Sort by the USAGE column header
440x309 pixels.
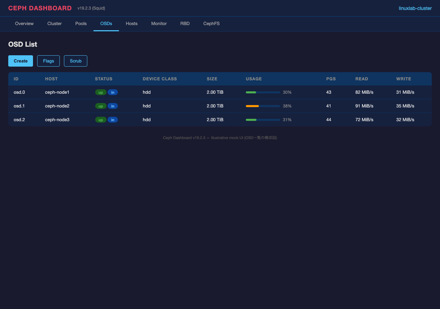[254, 79]
